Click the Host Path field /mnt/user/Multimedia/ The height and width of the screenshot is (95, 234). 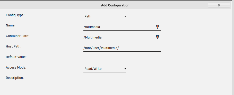(x=122, y=48)
